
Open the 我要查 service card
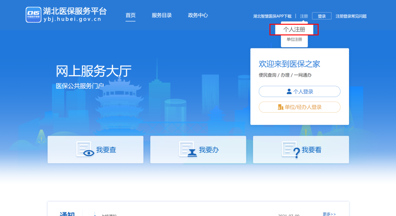point(95,150)
